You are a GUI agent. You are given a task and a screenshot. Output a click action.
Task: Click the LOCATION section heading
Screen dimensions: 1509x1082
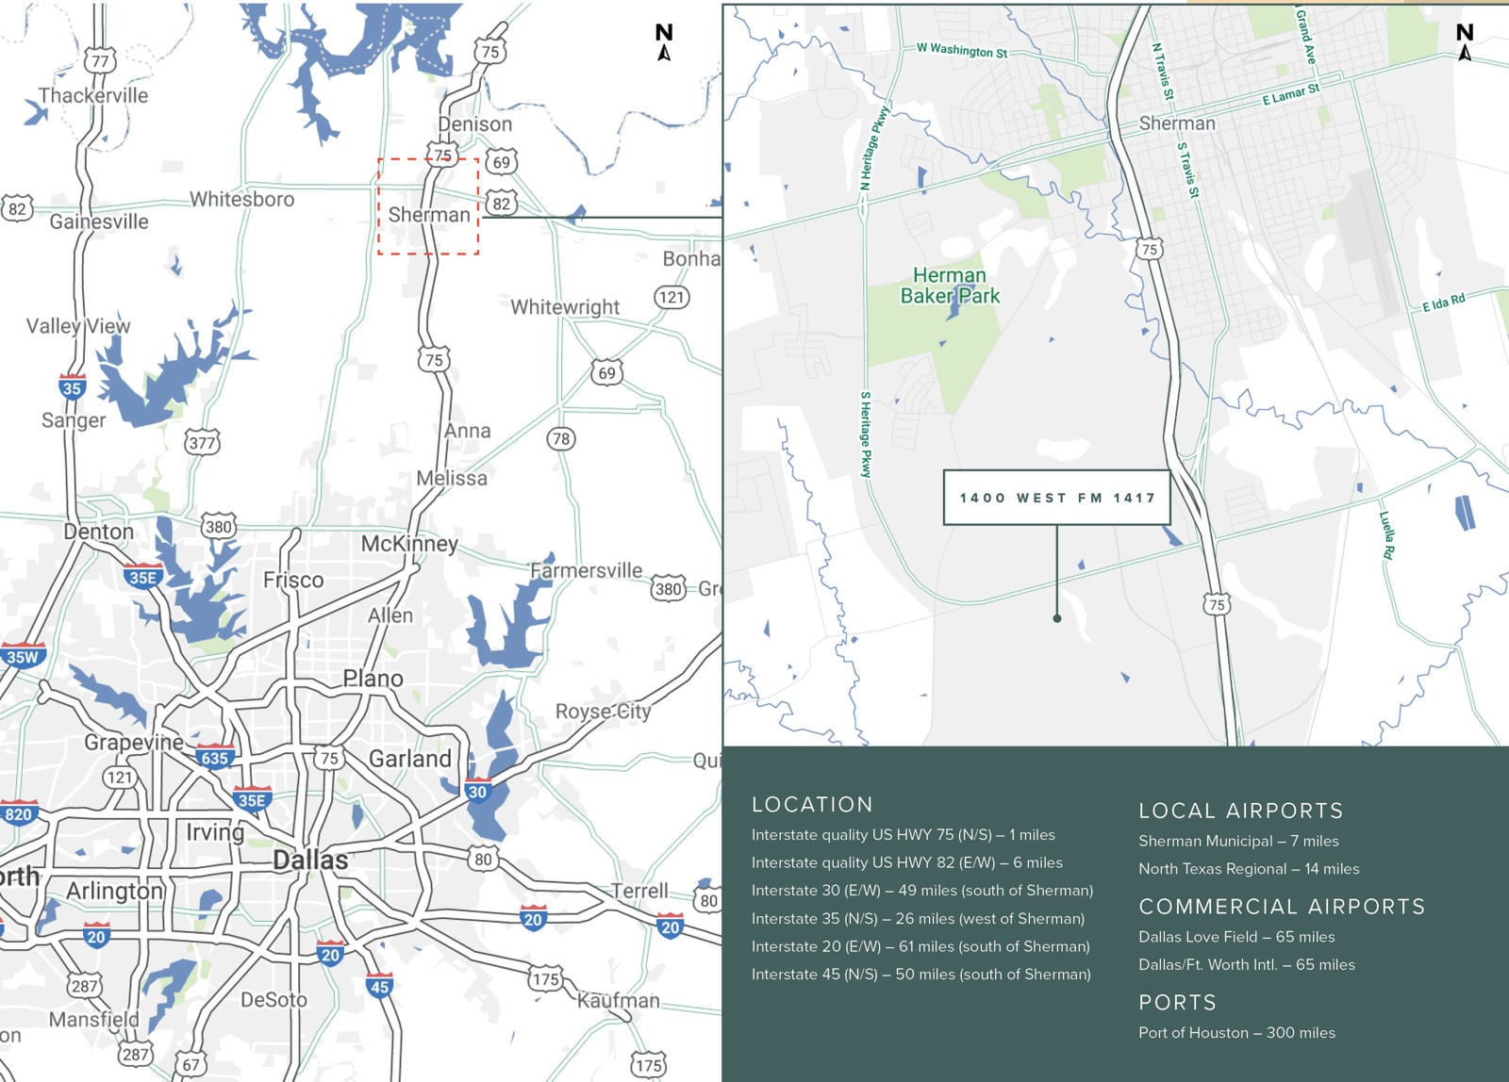[x=811, y=805]
